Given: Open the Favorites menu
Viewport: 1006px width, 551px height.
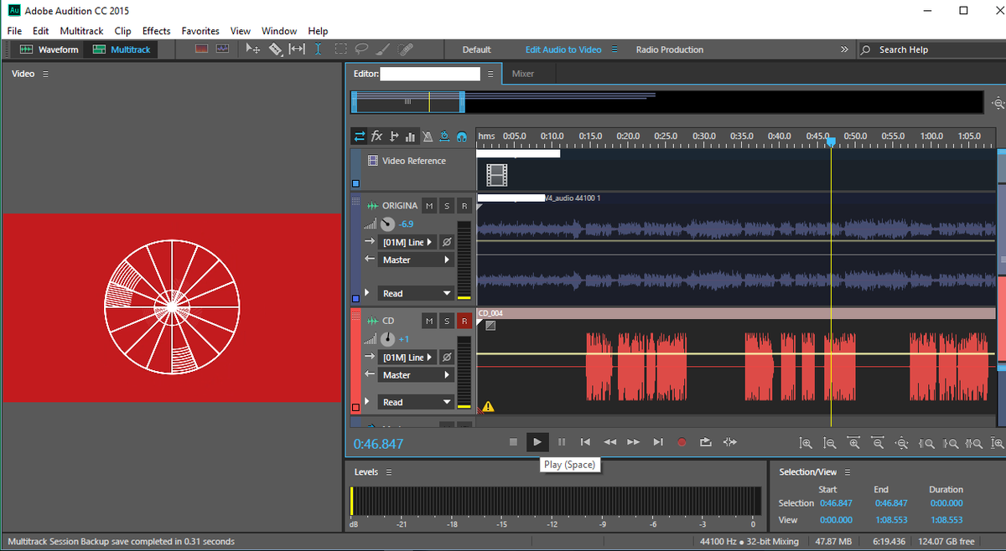Looking at the screenshot, I should pos(200,31).
